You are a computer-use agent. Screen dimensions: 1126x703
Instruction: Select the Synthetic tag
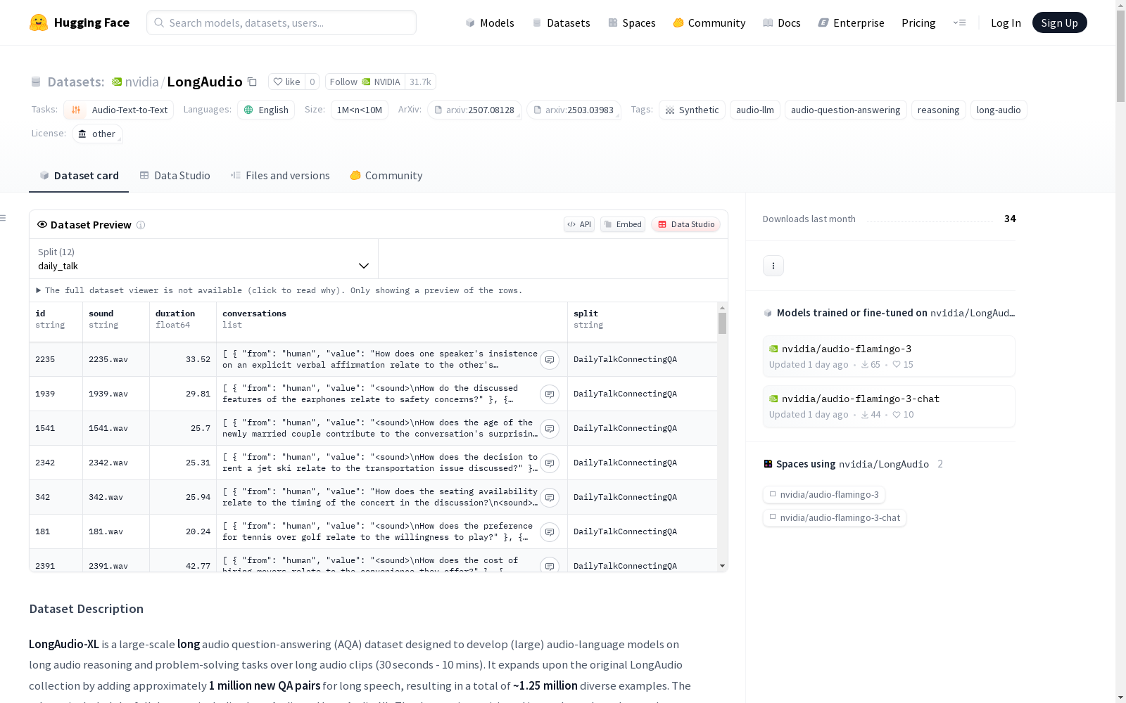692,110
